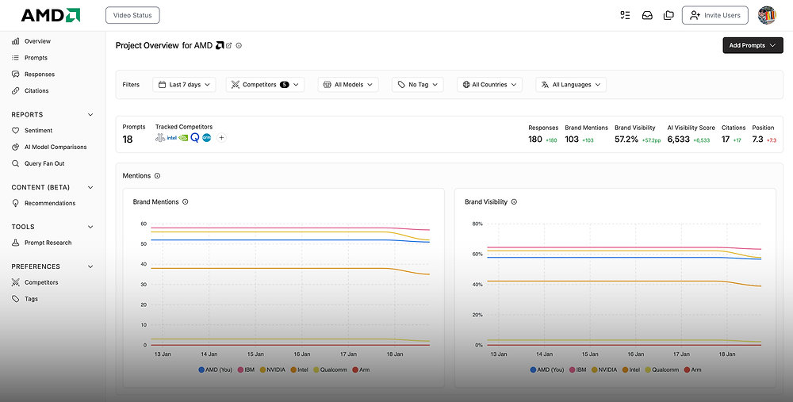The width and height of the screenshot is (793, 402).
Task: Toggle NVIDIA series in Brand Visibility legend
Action: point(604,369)
